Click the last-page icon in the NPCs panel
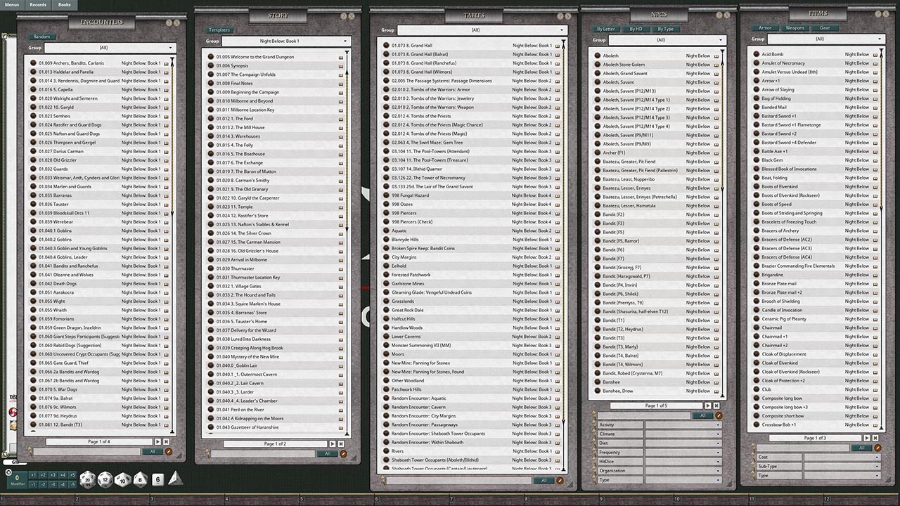 (716, 406)
